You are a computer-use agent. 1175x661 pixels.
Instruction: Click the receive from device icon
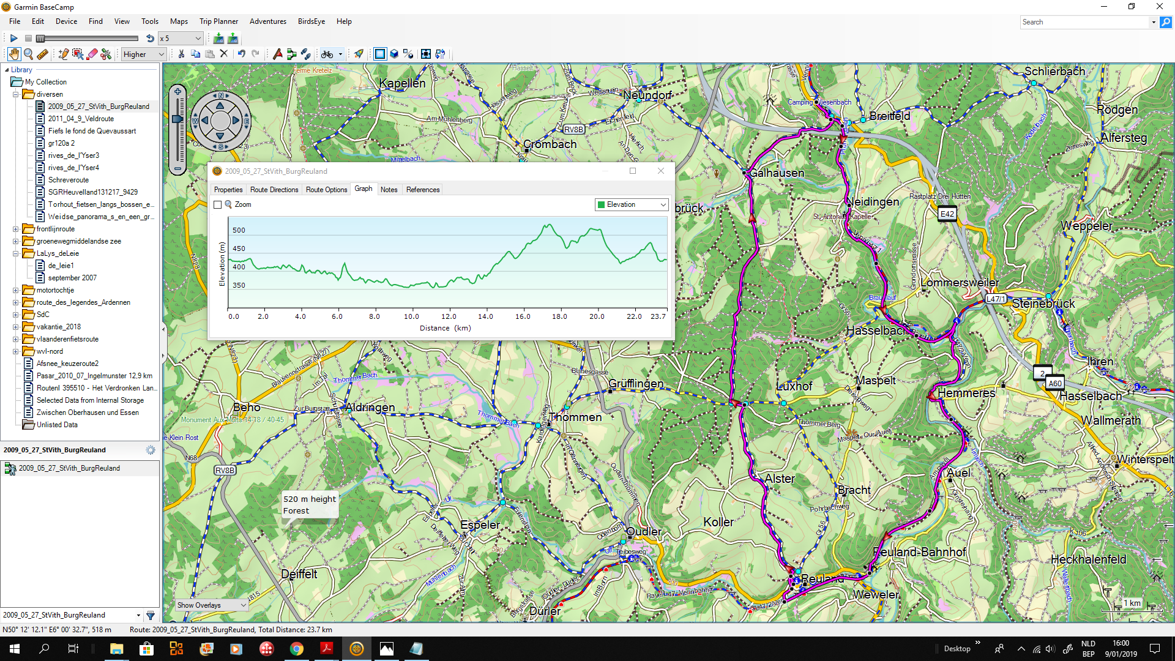[x=218, y=38]
